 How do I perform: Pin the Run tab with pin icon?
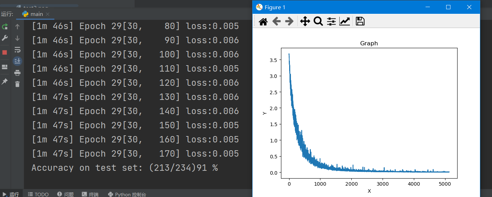5,81
